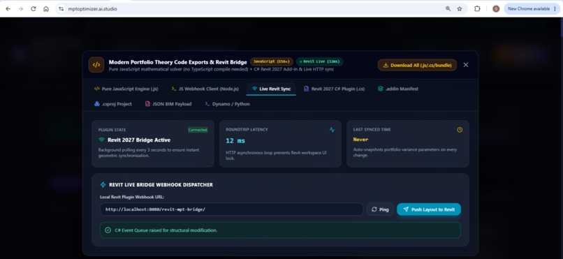
Task: Close the code exports dialog
Action: coord(466,64)
